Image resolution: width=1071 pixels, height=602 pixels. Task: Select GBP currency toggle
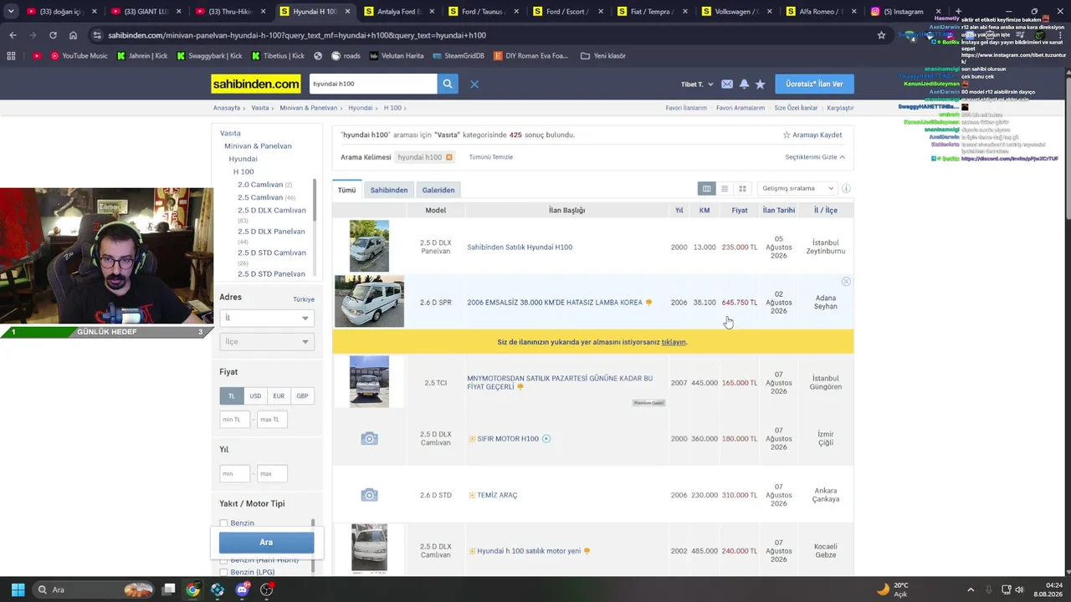click(302, 395)
